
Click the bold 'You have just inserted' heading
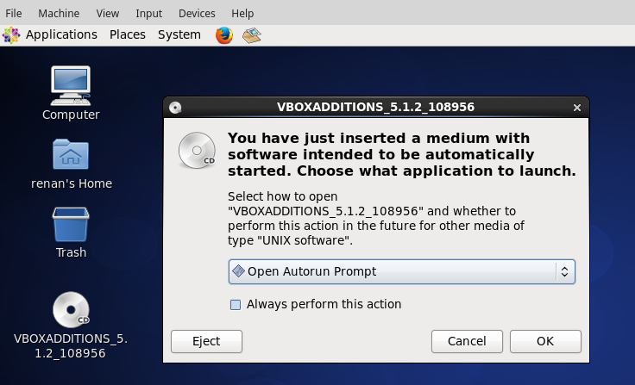click(x=402, y=154)
